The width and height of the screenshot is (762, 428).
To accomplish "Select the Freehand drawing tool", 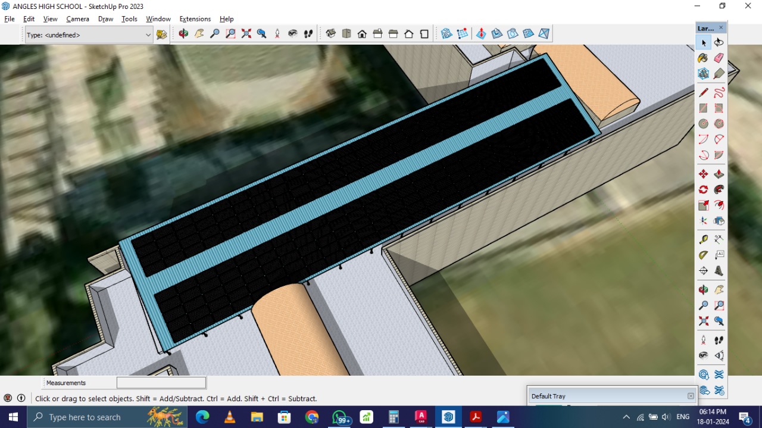I will coord(719,92).
